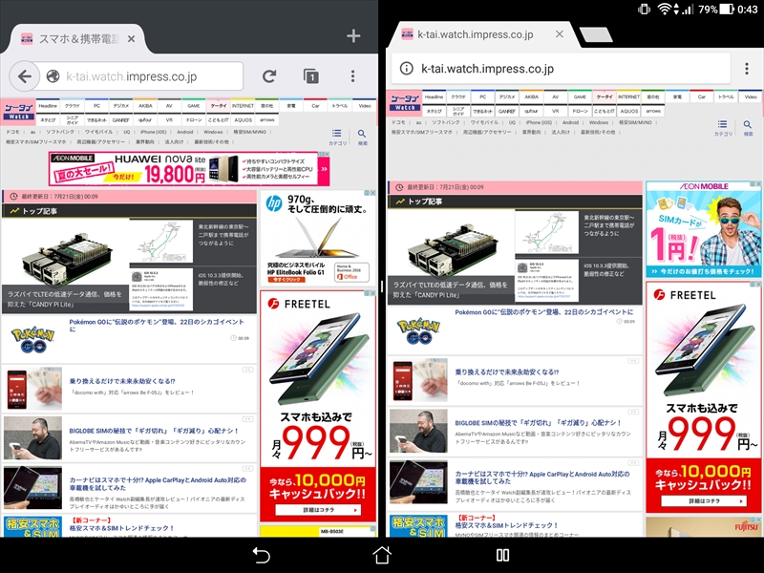Click the iPhone (iOS) link in left browser
764x573 pixels.
pos(154,132)
